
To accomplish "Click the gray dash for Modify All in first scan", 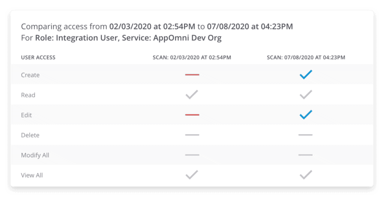I will (192, 155).
